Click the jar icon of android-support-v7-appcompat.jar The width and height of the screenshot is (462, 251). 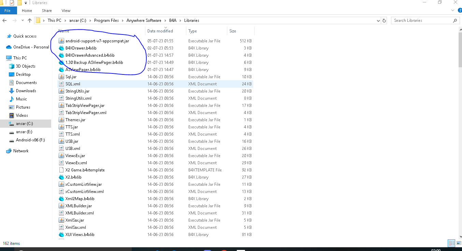61,41
